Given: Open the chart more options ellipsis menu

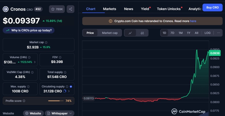Looking at the screenshot, I should tap(218, 33).
